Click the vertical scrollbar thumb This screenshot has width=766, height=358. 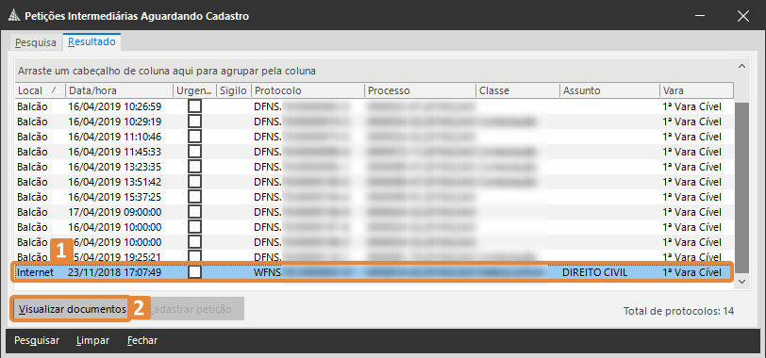(x=741, y=187)
